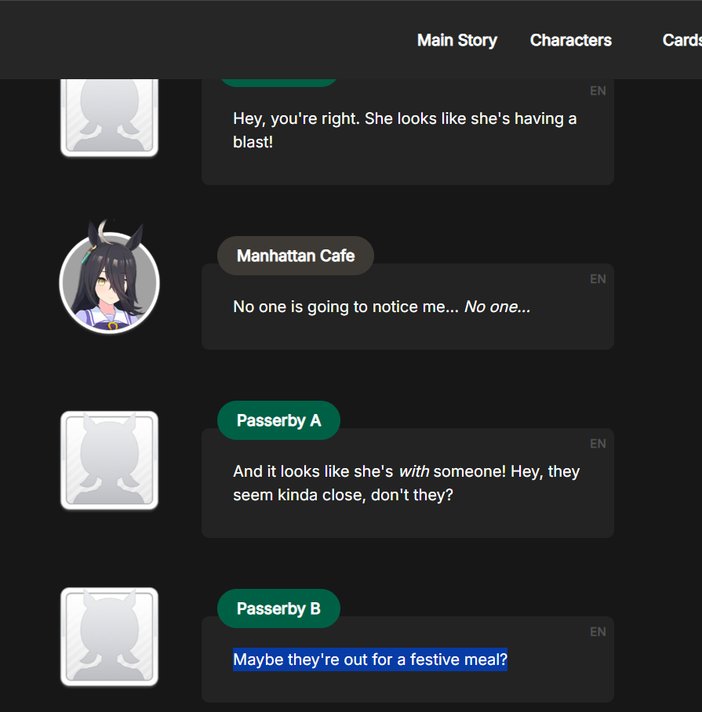Click Passerby B's placeholder silhouette avatar

pyautogui.click(x=110, y=636)
